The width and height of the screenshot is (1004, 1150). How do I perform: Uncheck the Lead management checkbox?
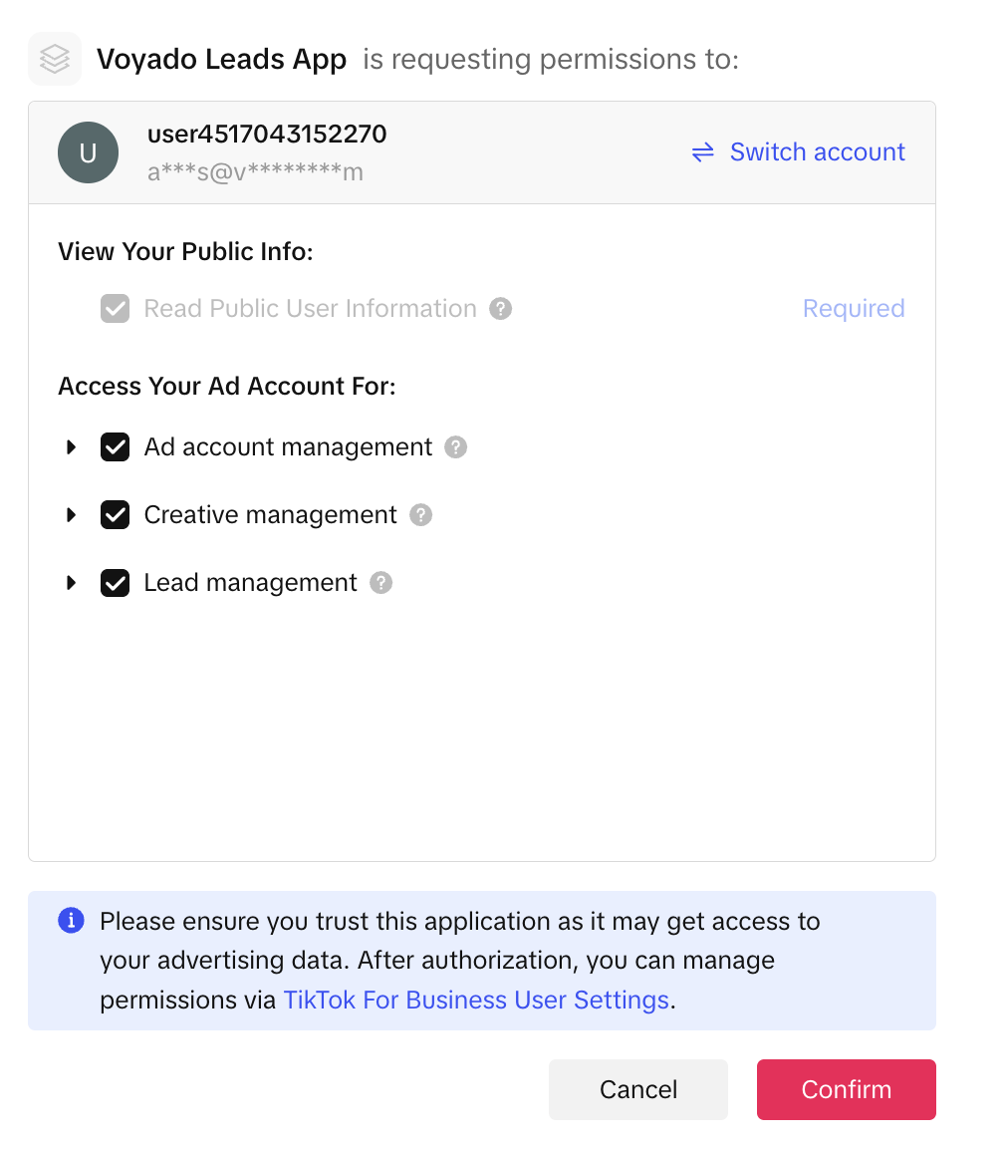(116, 583)
